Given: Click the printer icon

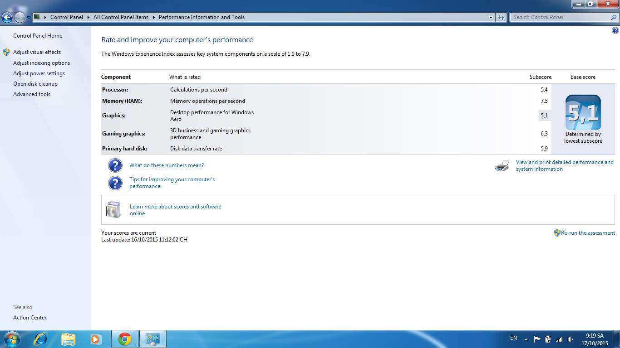Looking at the screenshot, I should click(x=502, y=166).
